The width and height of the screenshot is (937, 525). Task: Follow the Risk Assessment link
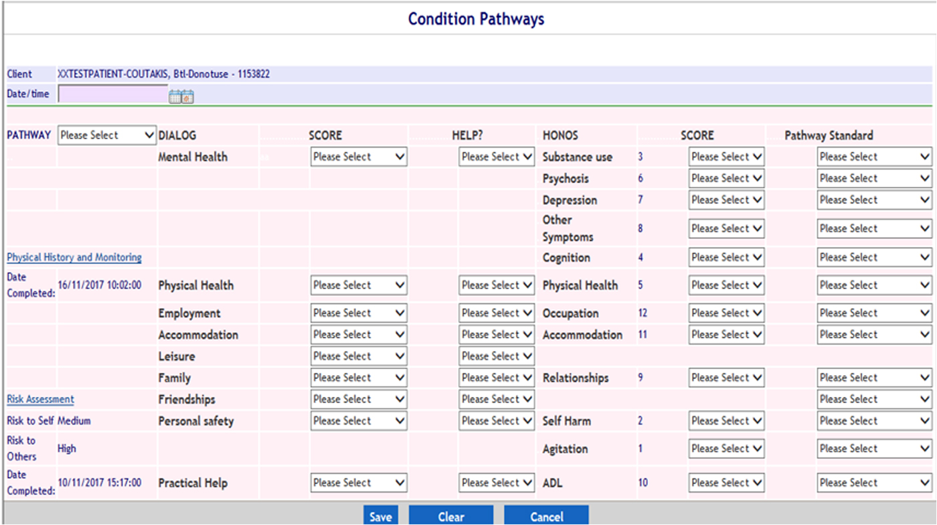click(40, 399)
